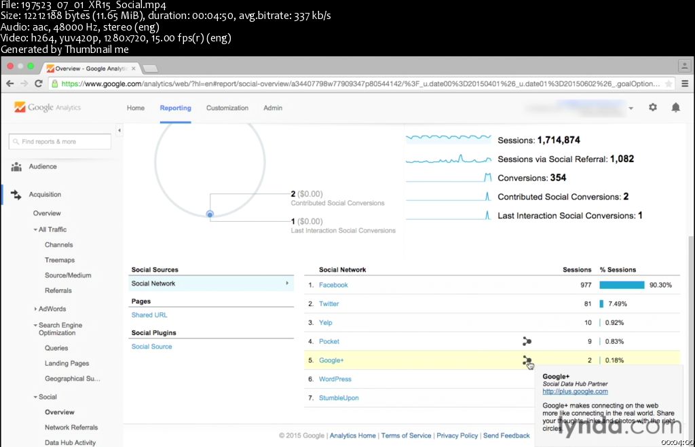Click the Social Source plugin link

(x=151, y=347)
